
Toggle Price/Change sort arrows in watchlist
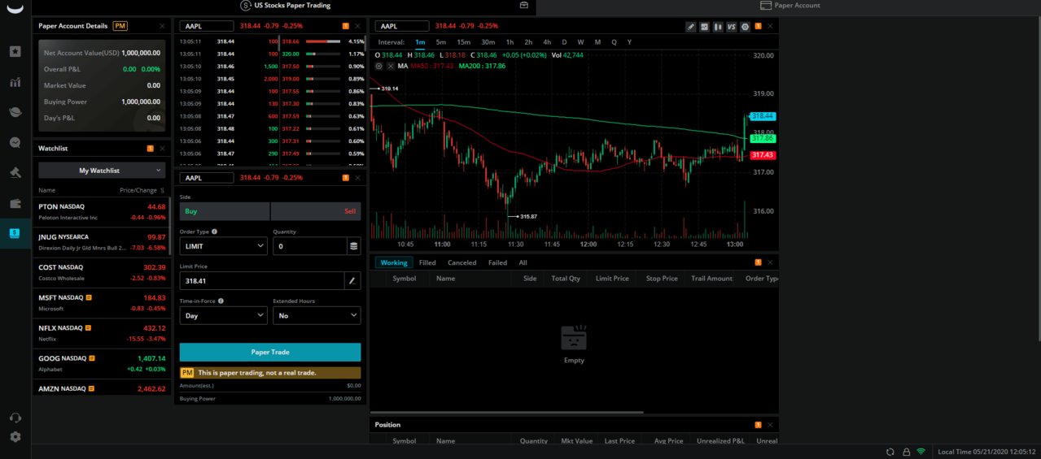coord(162,190)
